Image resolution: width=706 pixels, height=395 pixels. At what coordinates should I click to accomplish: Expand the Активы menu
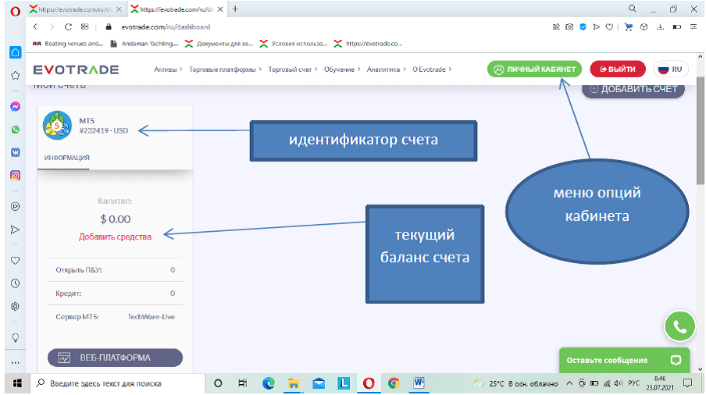(168, 69)
